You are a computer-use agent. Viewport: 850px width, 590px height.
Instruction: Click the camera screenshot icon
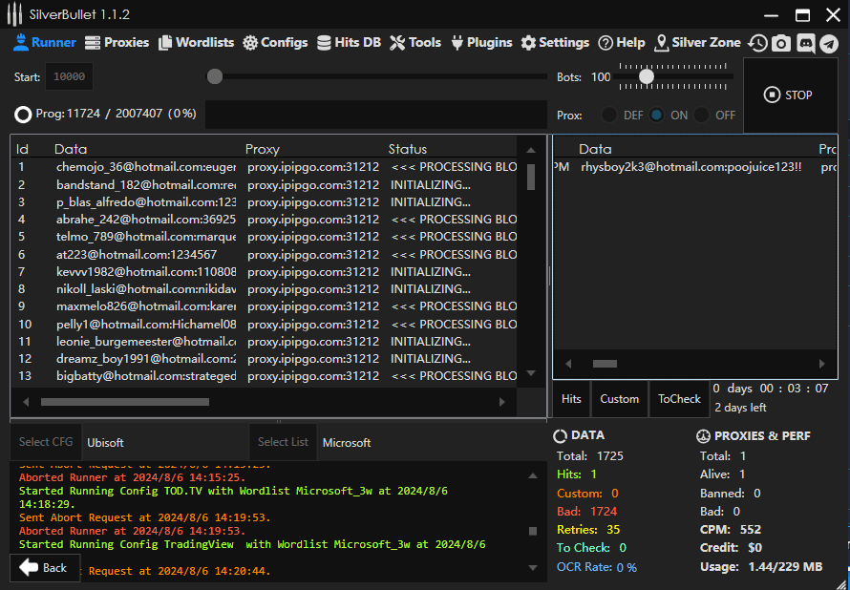click(x=782, y=43)
